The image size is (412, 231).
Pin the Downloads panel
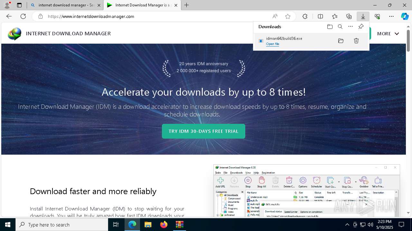[361, 27]
